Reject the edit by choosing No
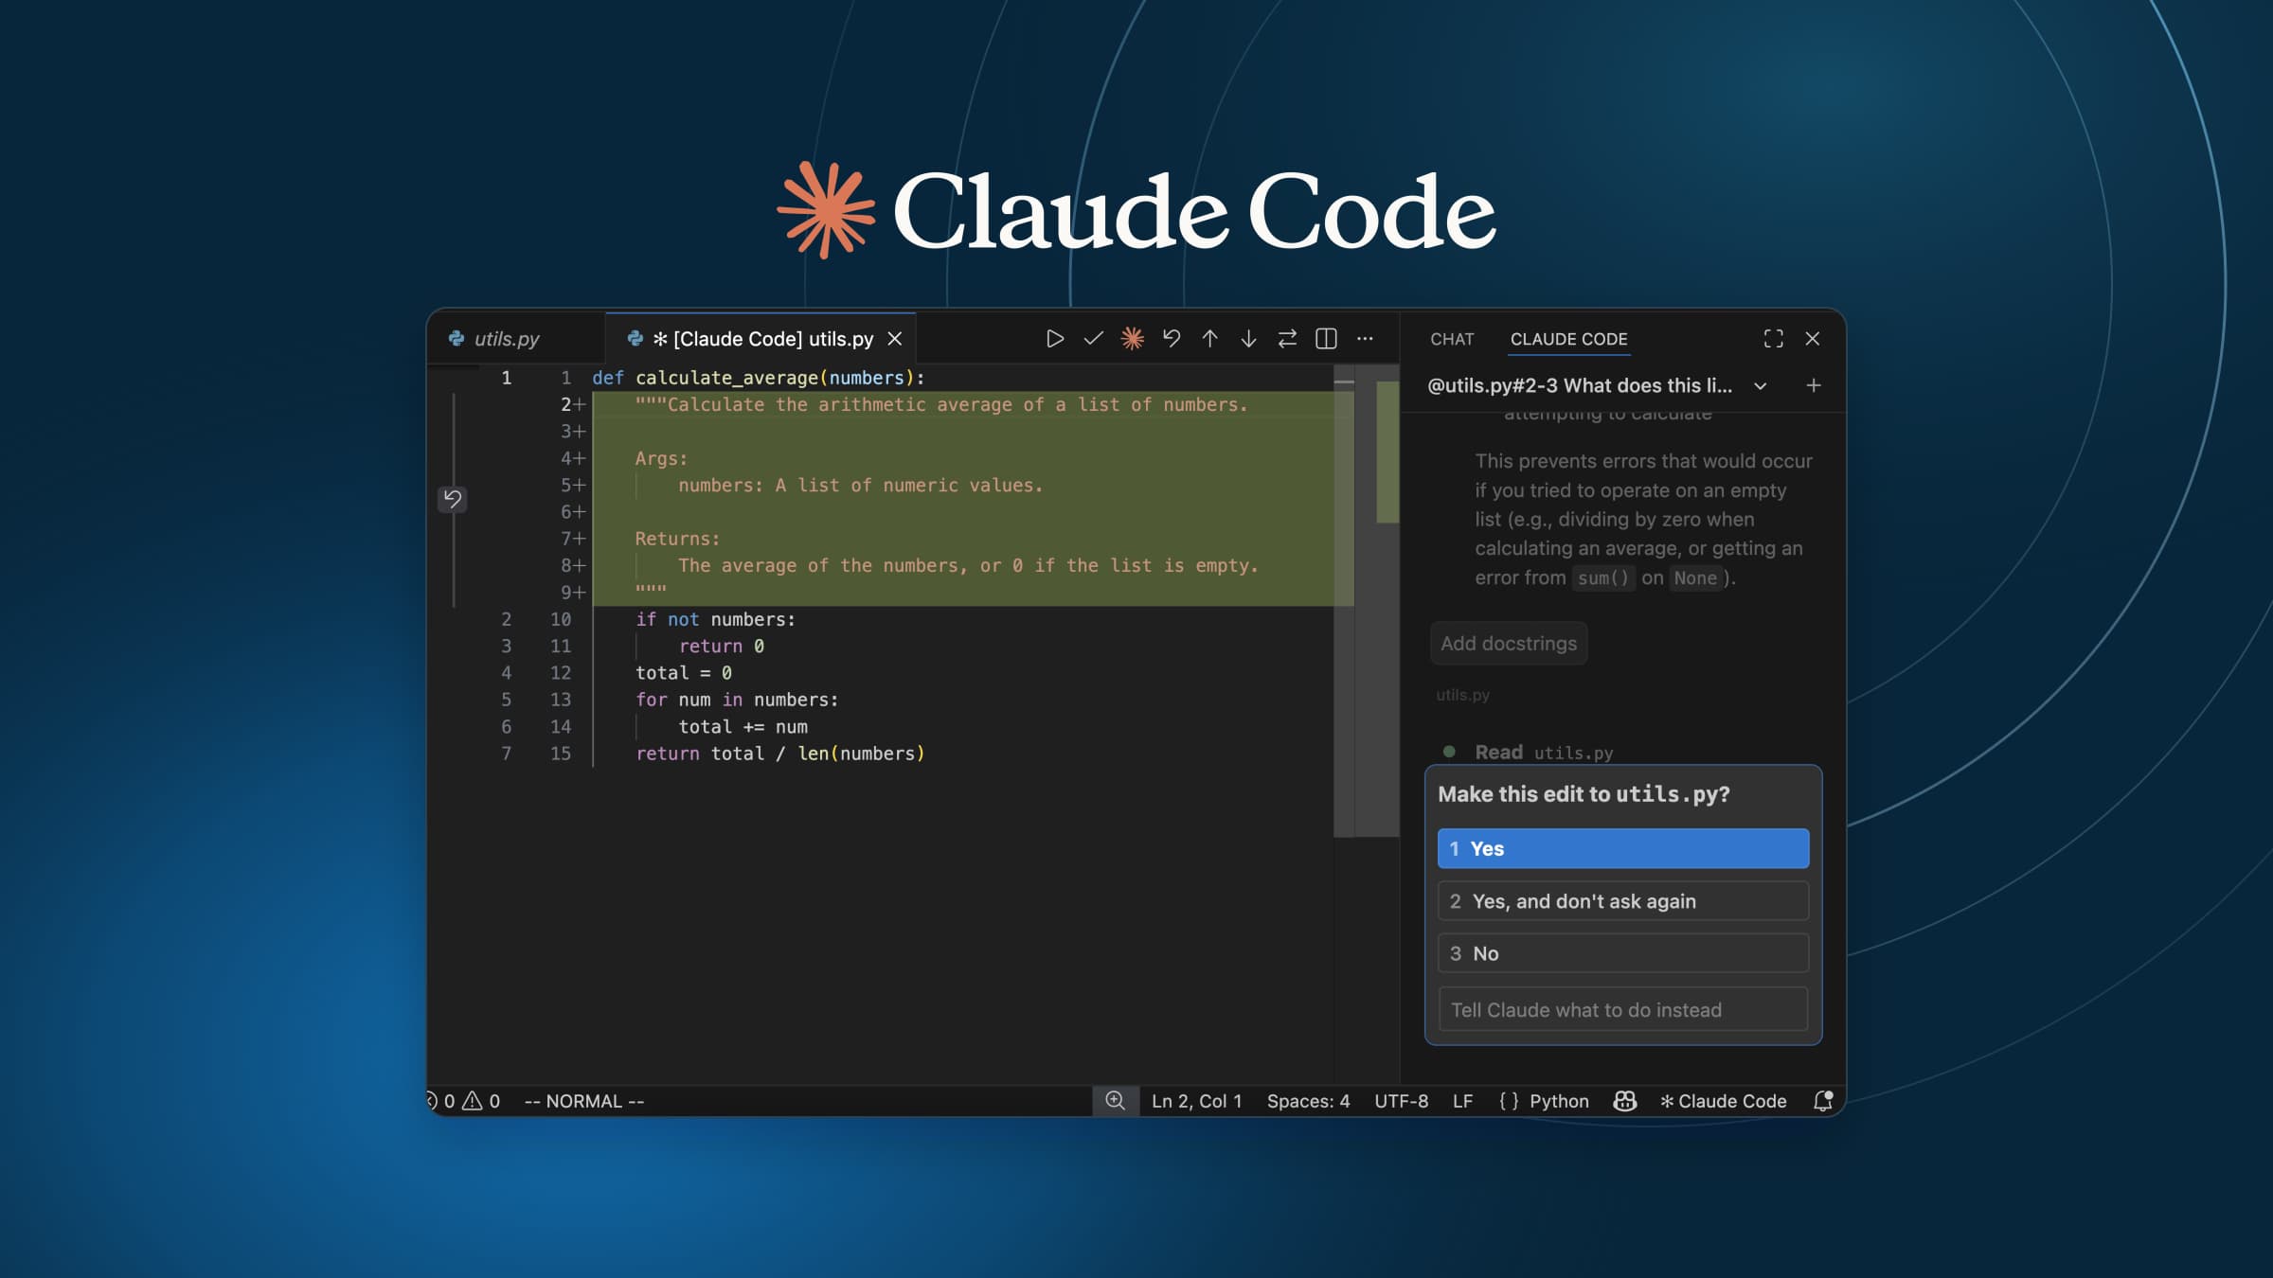 click(x=1623, y=953)
